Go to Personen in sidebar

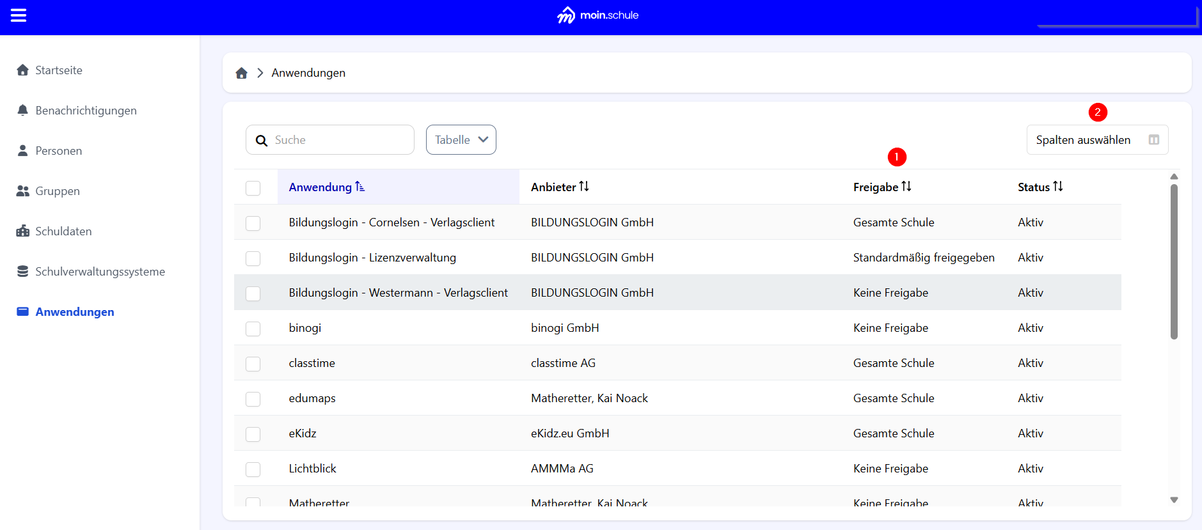(58, 151)
